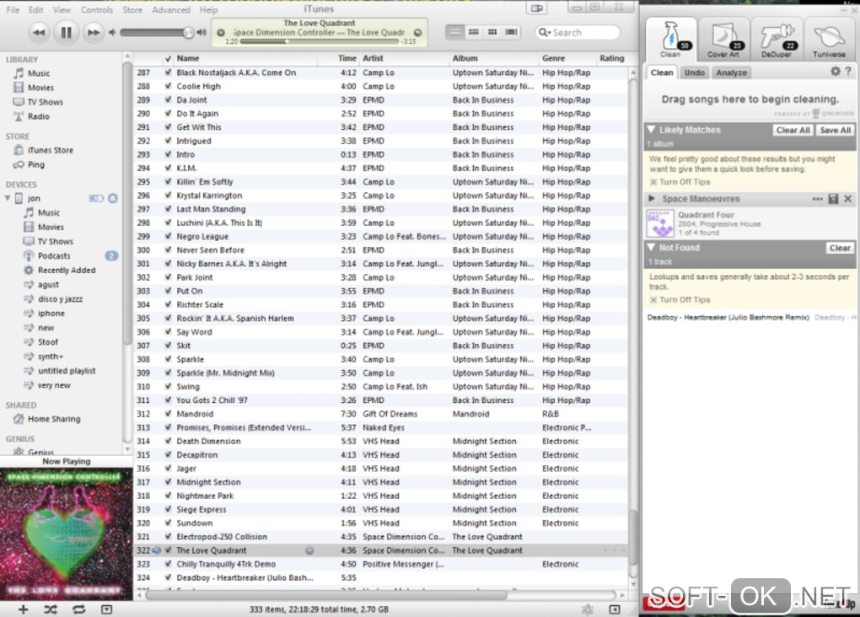
Task: Open the iTunes Store
Action: coord(51,150)
